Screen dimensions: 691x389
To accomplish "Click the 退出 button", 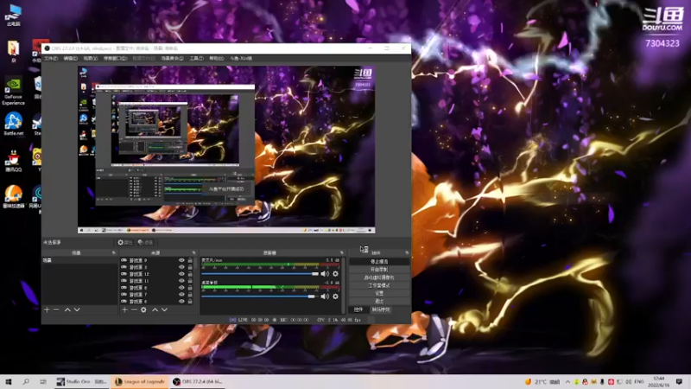I will click(379, 301).
